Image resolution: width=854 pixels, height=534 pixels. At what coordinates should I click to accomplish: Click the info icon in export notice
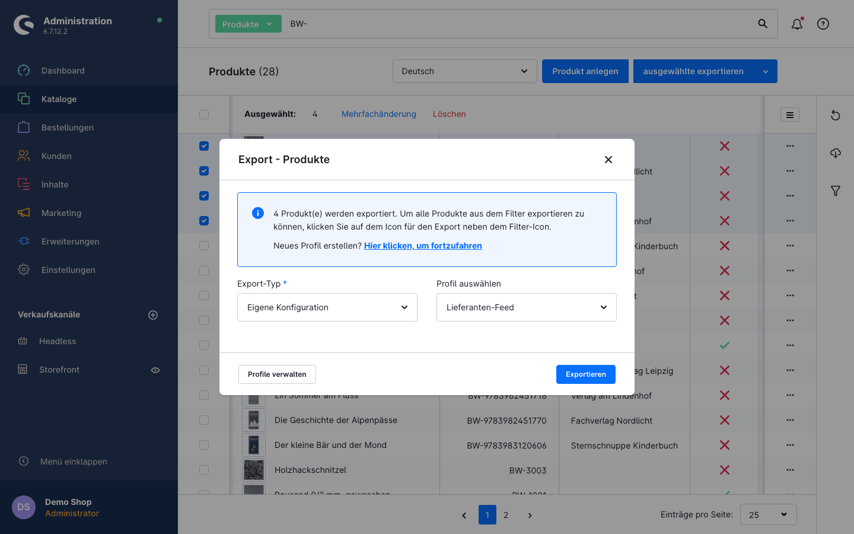(258, 213)
